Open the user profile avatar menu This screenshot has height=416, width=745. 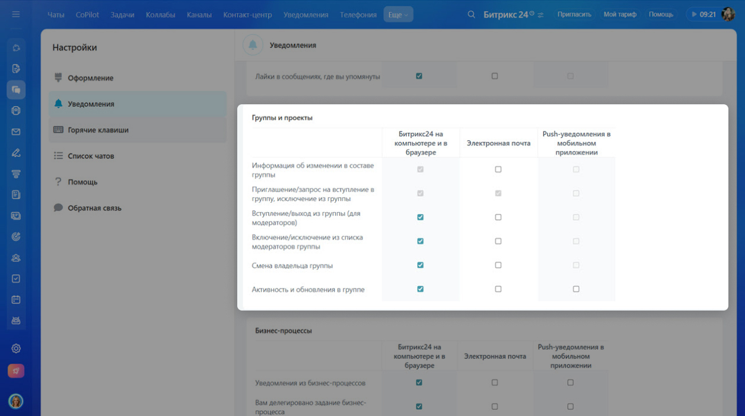728,14
